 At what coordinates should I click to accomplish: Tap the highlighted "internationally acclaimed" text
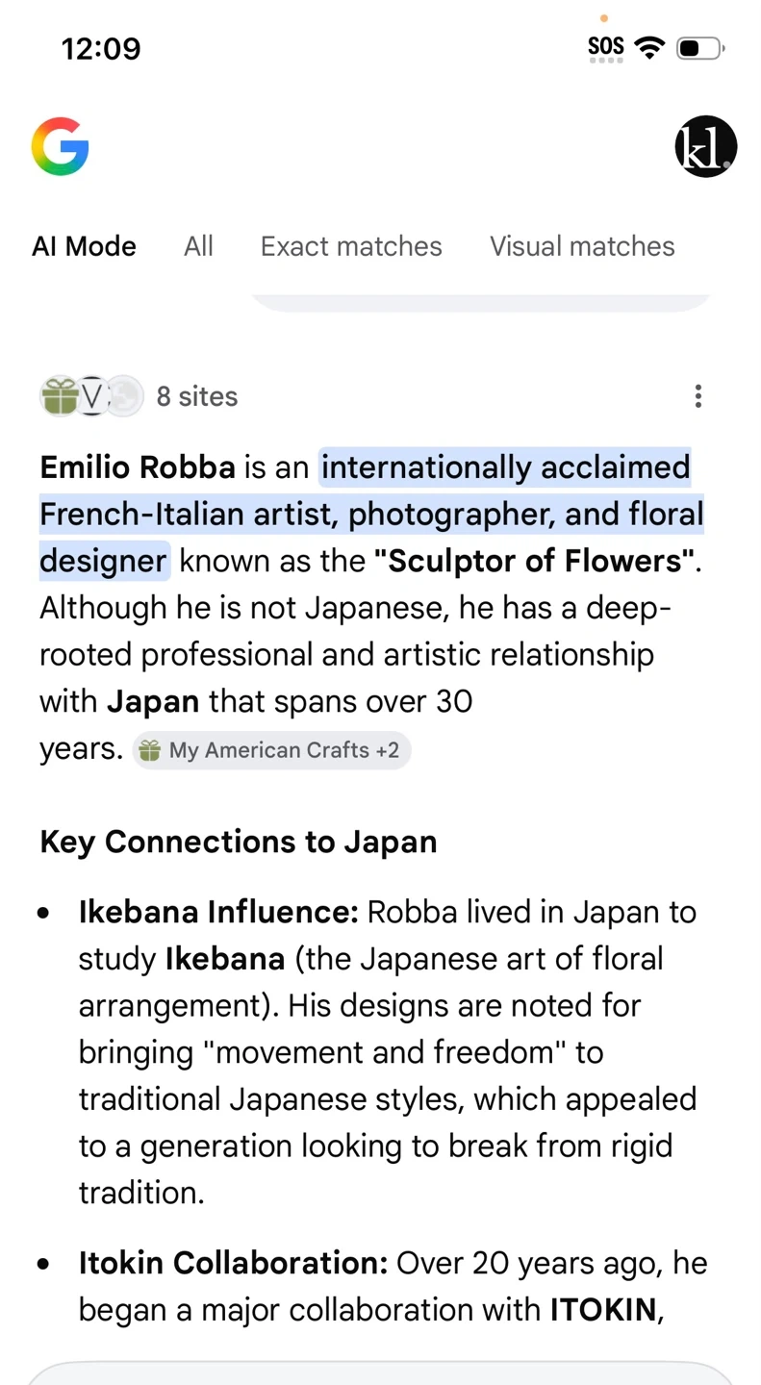coord(505,468)
